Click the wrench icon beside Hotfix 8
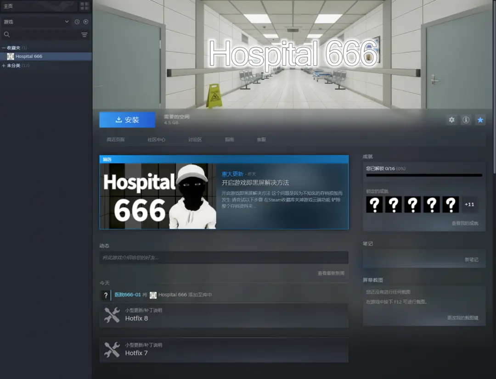496x379 pixels. pos(112,315)
